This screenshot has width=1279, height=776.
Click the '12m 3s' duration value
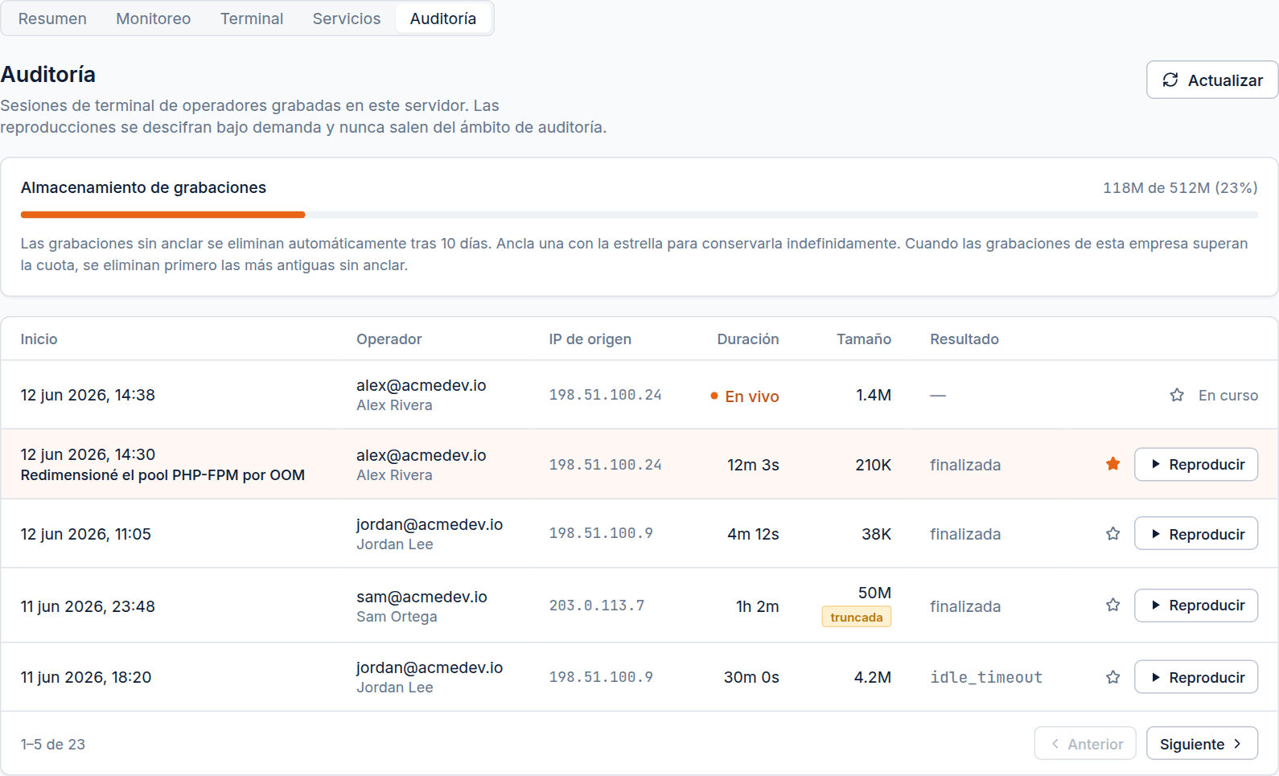click(x=753, y=465)
